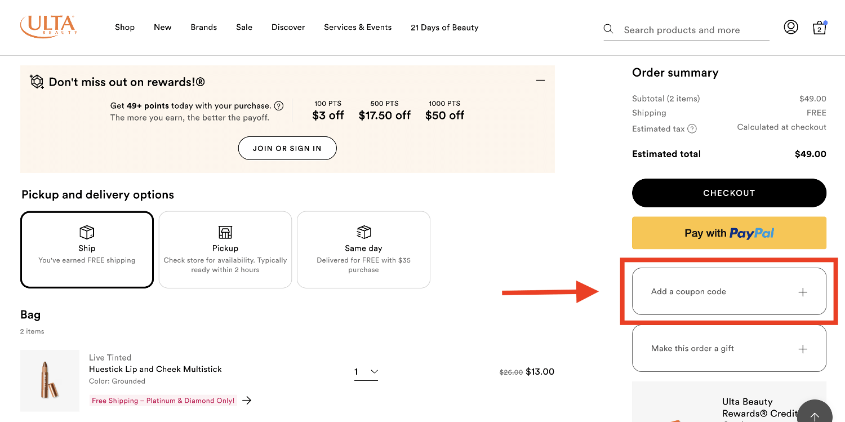The image size is (845, 422).
Task: Expand Make this order a gift
Action: [729, 348]
